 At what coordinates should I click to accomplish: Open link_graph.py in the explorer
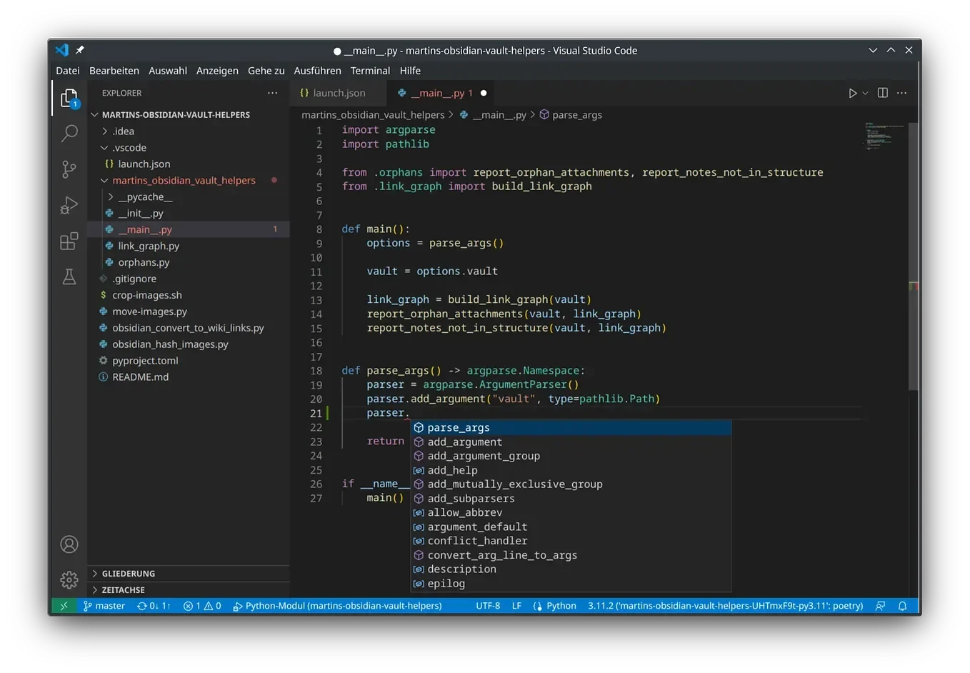point(149,246)
